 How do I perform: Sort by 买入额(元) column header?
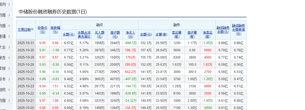pyautogui.click(x=100, y=34)
